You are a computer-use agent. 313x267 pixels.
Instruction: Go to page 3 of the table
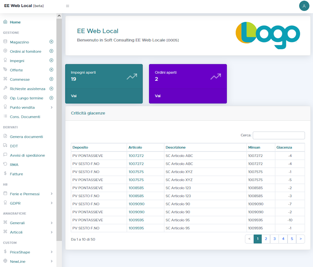coord(274,239)
